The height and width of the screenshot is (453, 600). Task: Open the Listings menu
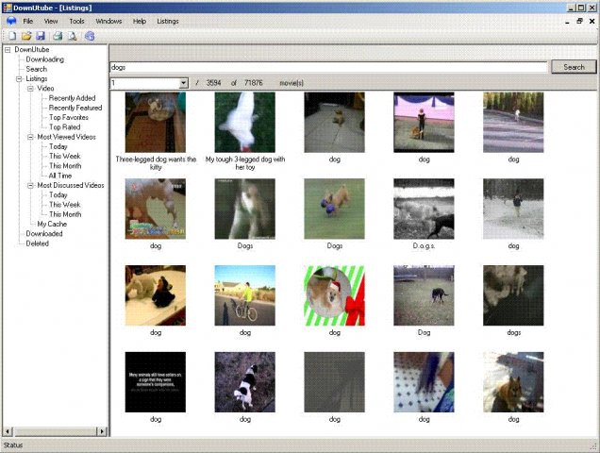point(168,21)
